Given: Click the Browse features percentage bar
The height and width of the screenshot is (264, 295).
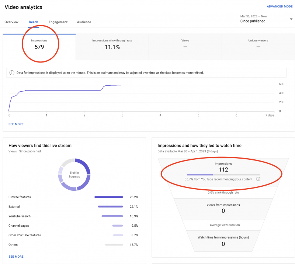Looking at the screenshot, I should [108, 197].
